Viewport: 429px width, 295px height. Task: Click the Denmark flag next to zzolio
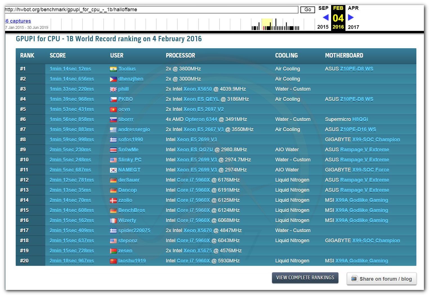click(x=113, y=200)
